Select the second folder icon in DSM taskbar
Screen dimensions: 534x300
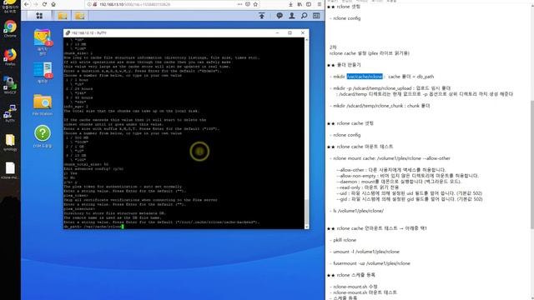[80, 16]
